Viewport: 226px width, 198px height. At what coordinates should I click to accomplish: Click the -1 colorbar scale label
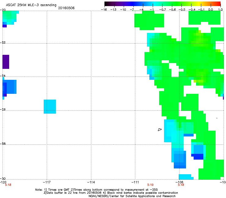151,10
